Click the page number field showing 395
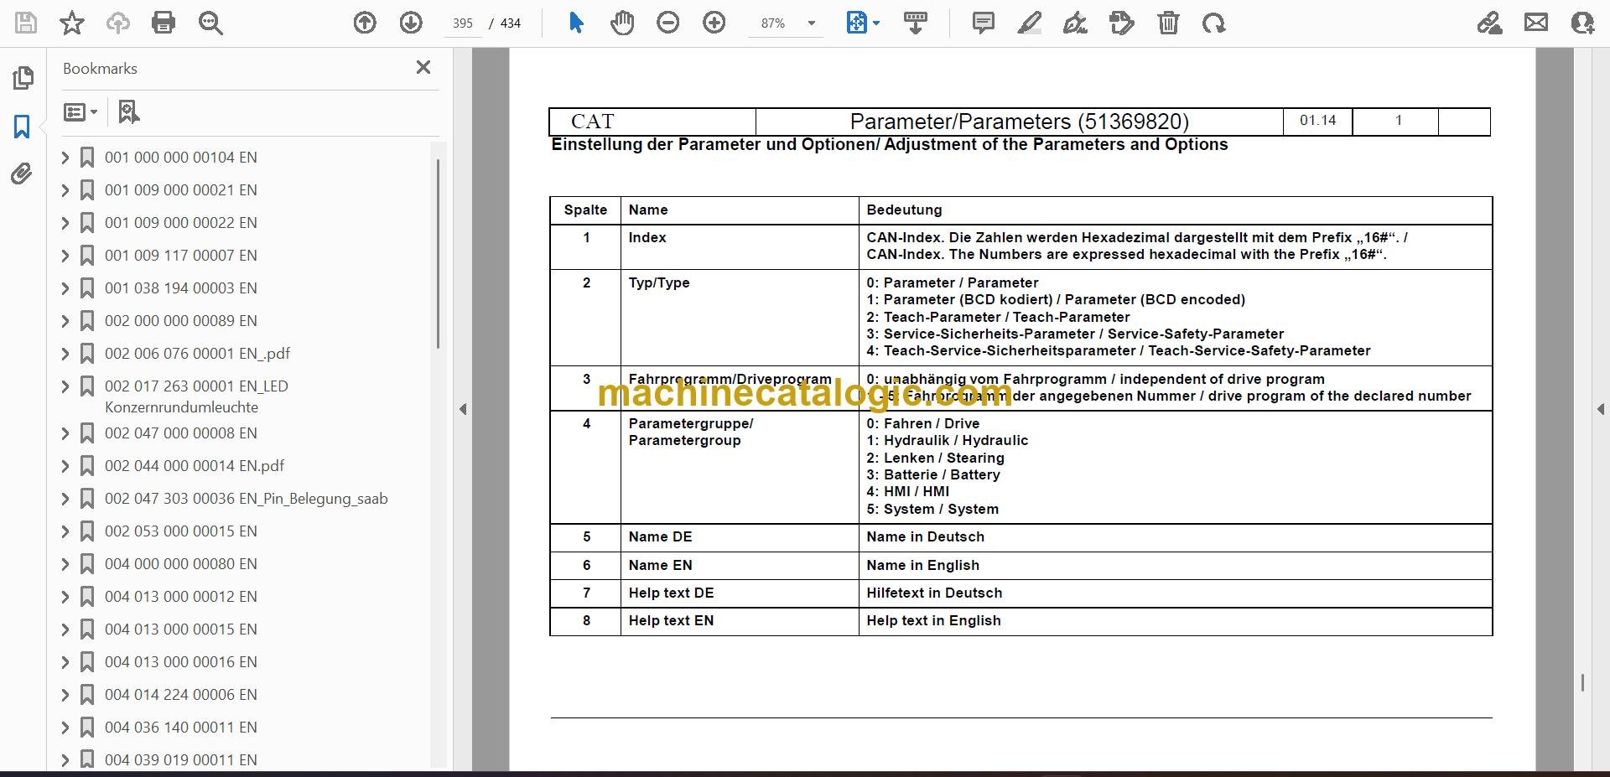 point(463,23)
